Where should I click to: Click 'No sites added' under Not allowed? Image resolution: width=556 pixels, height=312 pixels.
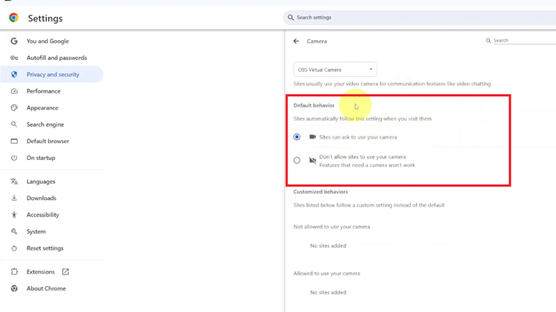(328, 246)
